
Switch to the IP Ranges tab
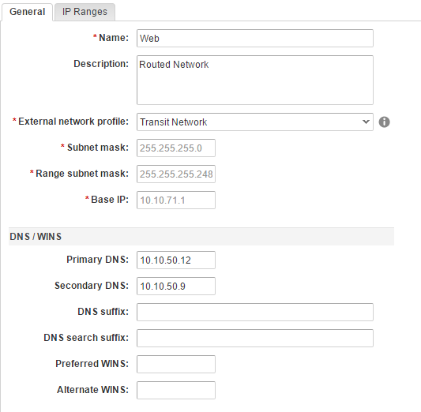tap(85, 12)
